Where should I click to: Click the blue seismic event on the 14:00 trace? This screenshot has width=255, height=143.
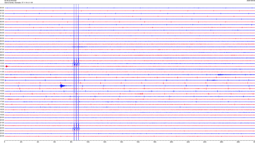tap(62, 86)
